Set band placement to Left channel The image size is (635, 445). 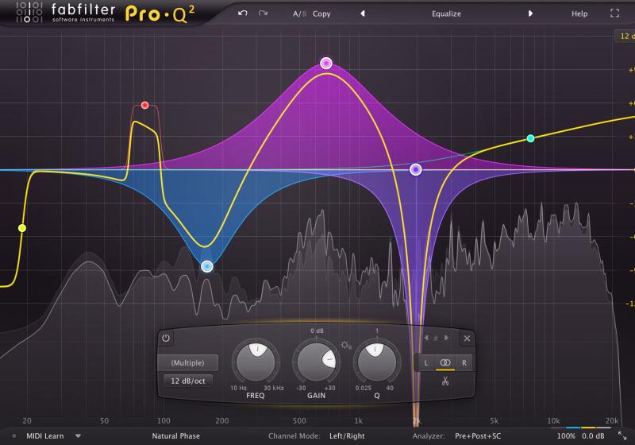(426, 362)
